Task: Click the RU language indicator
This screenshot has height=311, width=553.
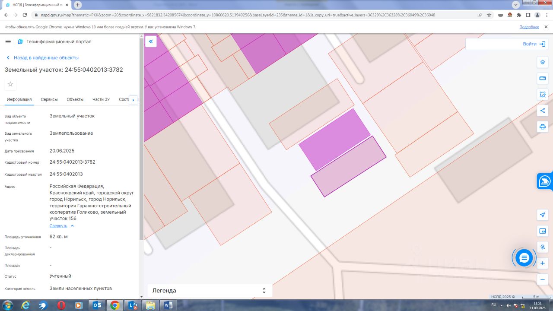Action: click(x=494, y=305)
